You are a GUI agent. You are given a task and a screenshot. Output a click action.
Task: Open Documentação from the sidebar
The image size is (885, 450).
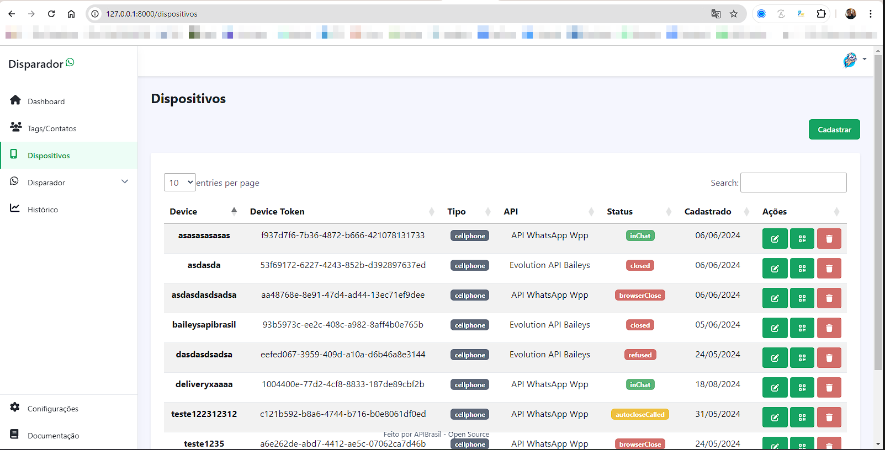(68, 436)
